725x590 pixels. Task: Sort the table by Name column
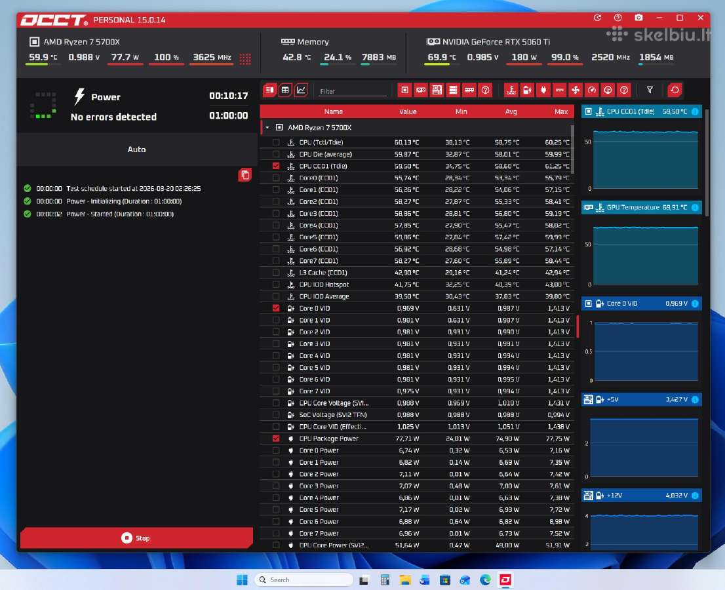[334, 111]
